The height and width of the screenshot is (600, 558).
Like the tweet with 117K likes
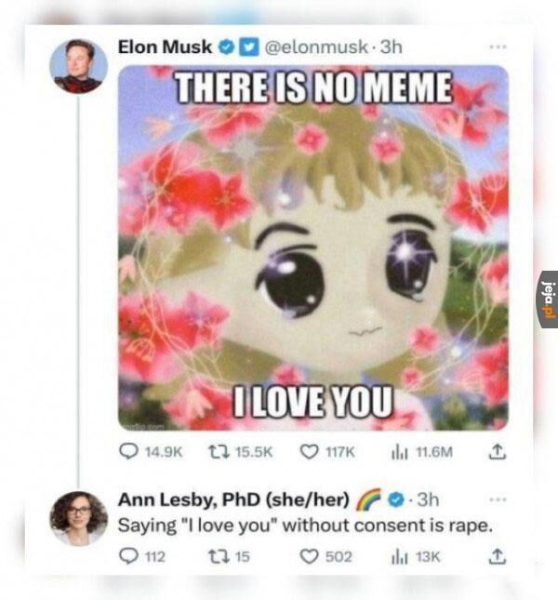(x=327, y=452)
